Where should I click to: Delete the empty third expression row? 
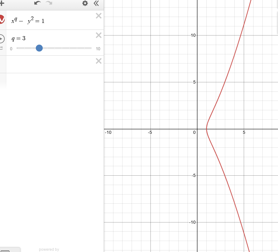(x=99, y=61)
